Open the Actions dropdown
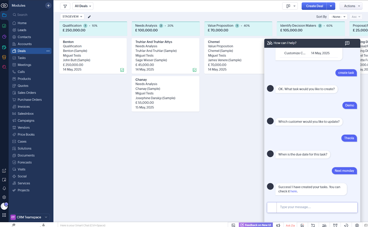The height and width of the screenshot is (227, 368). (351, 6)
